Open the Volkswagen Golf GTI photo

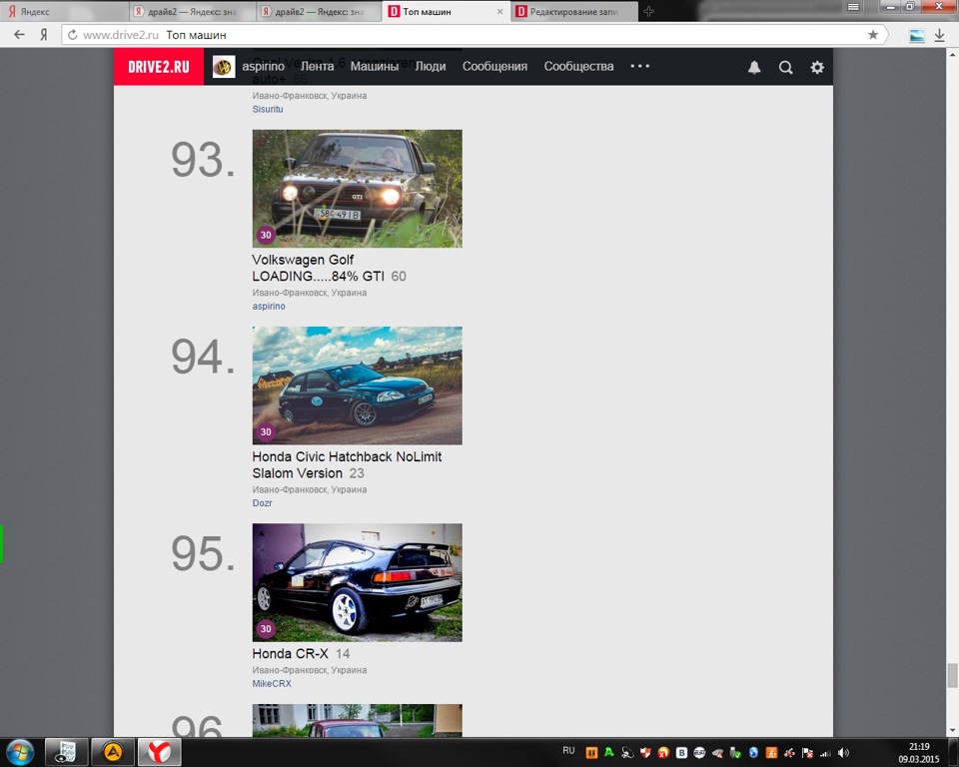pyautogui.click(x=358, y=189)
